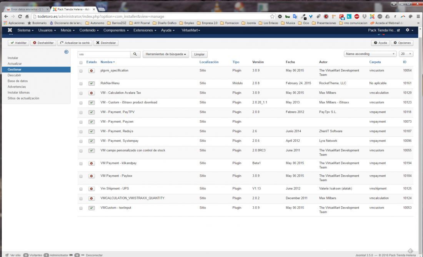Viewport: 423px width, 257px height.
Task: Open Advertencias in the sidebar
Action: tap(17, 87)
